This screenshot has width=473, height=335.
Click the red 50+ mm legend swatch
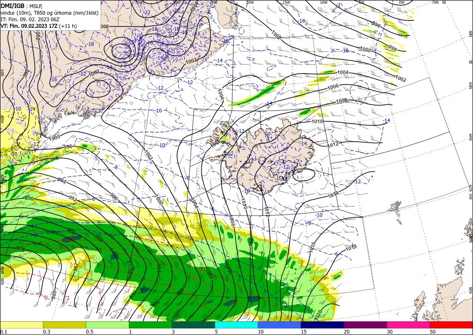pyautogui.click(x=451, y=325)
